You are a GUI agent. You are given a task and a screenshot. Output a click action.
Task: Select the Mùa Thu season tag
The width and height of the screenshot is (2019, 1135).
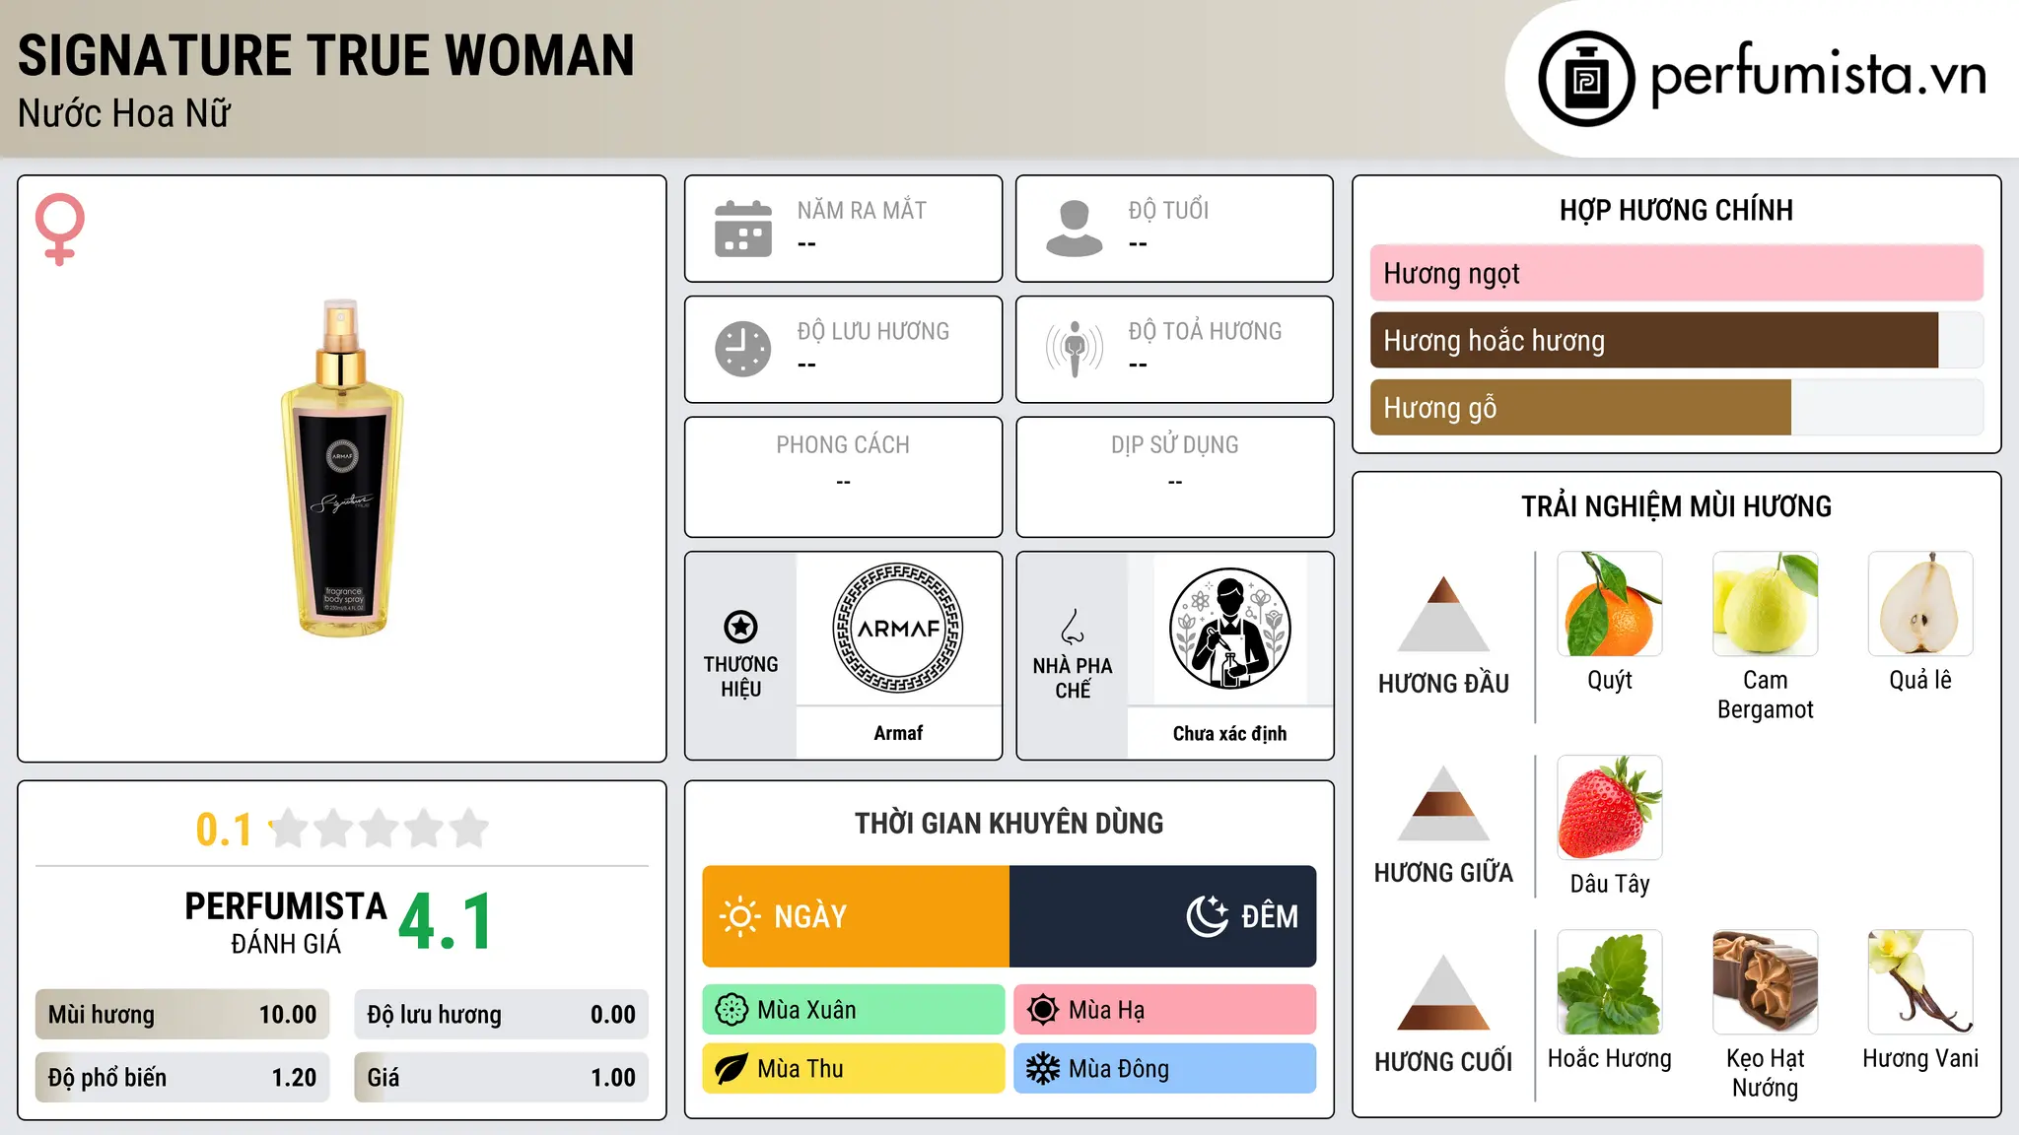point(854,1069)
